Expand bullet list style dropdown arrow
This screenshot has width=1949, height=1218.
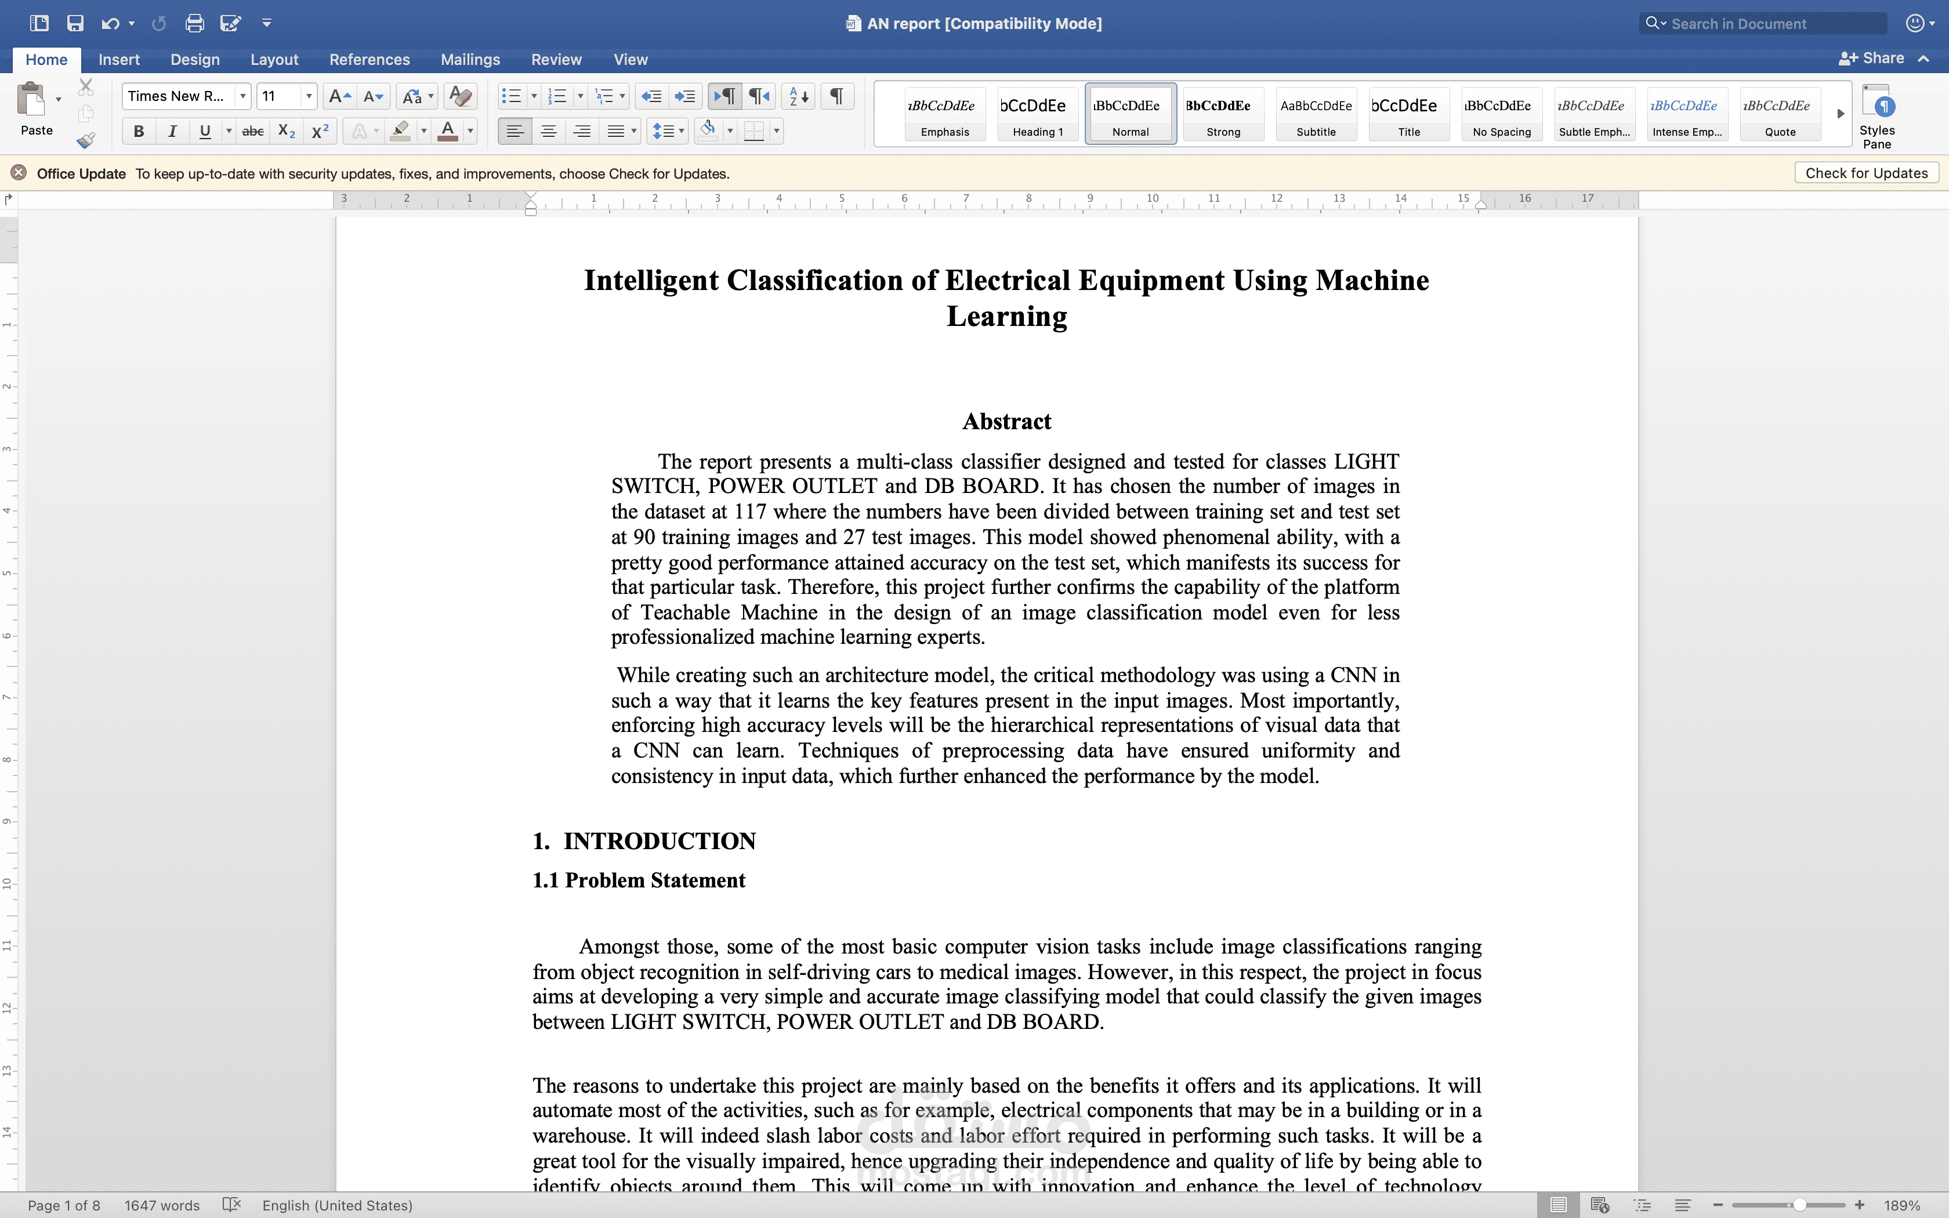tap(534, 97)
